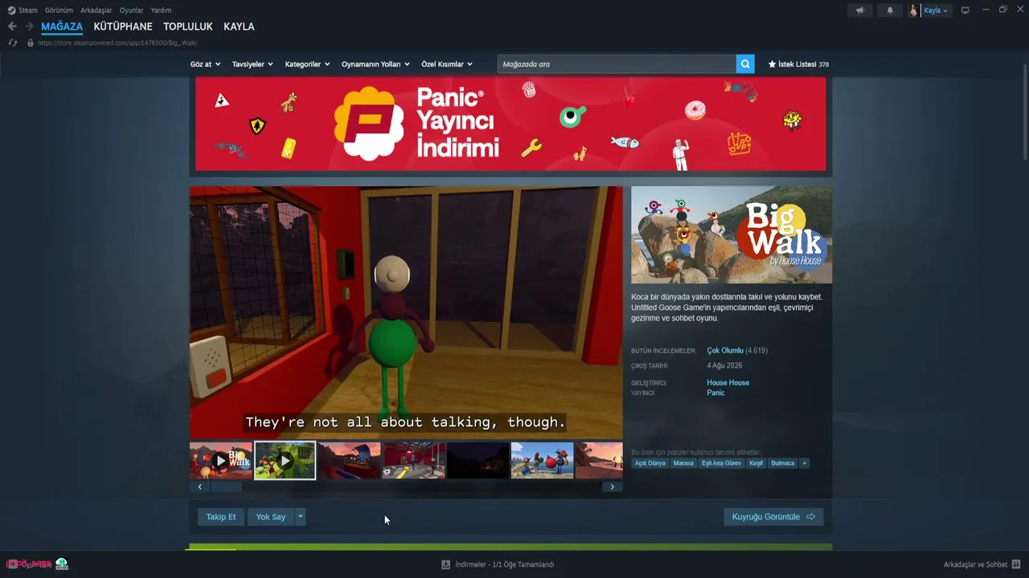Click the queue arrow icon
This screenshot has height=578, width=1029.
point(810,517)
